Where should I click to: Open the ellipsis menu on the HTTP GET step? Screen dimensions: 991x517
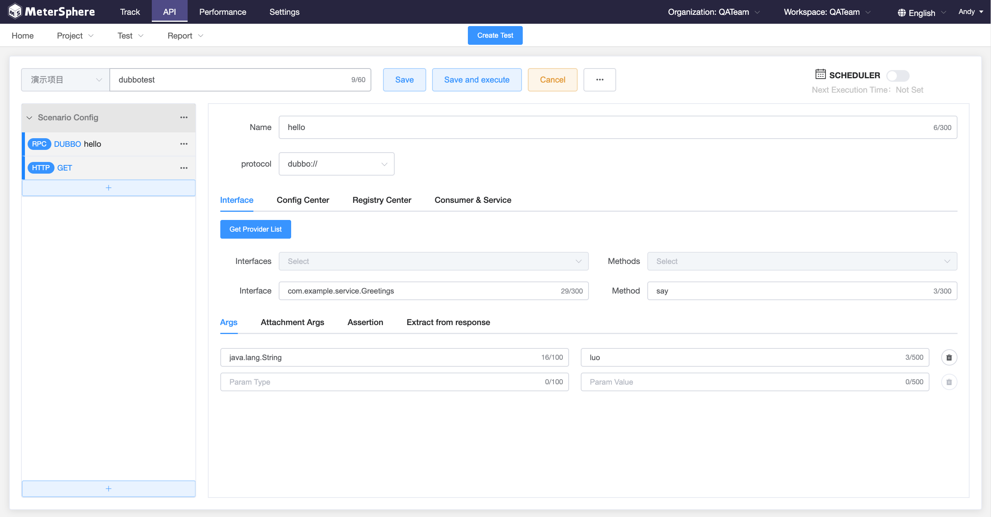[x=184, y=168]
